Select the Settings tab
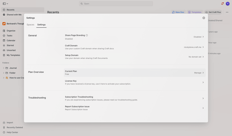The height and width of the screenshot is (136, 232). tap(41, 25)
